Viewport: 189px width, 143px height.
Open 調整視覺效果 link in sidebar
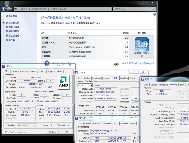pyautogui.click(x=13, y=23)
